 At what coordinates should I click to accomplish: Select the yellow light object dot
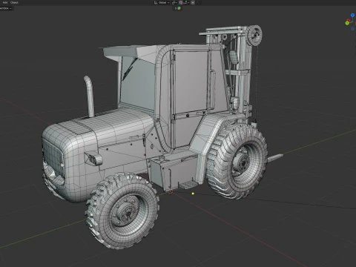coord(193,194)
